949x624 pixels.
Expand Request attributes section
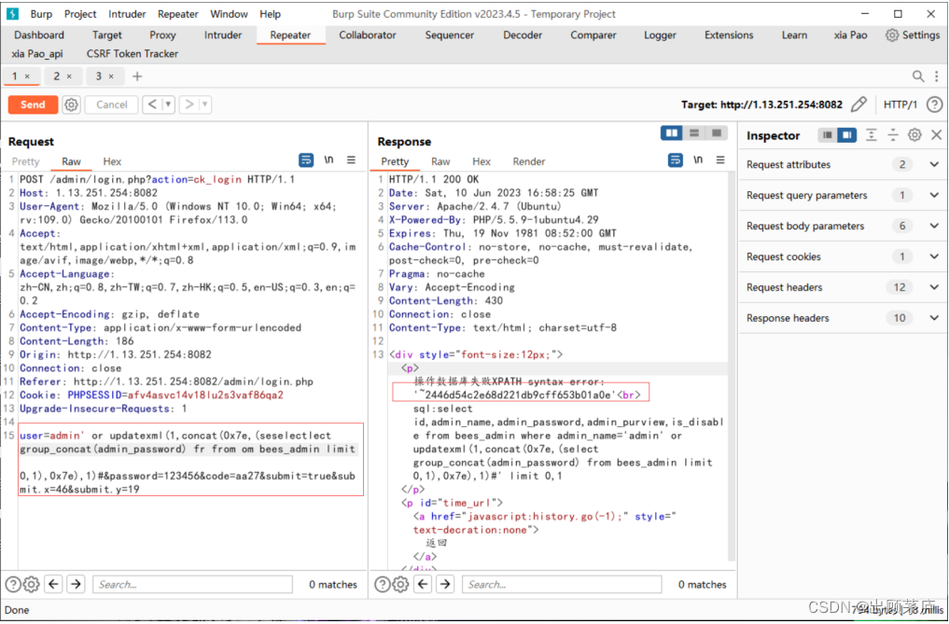click(x=843, y=164)
